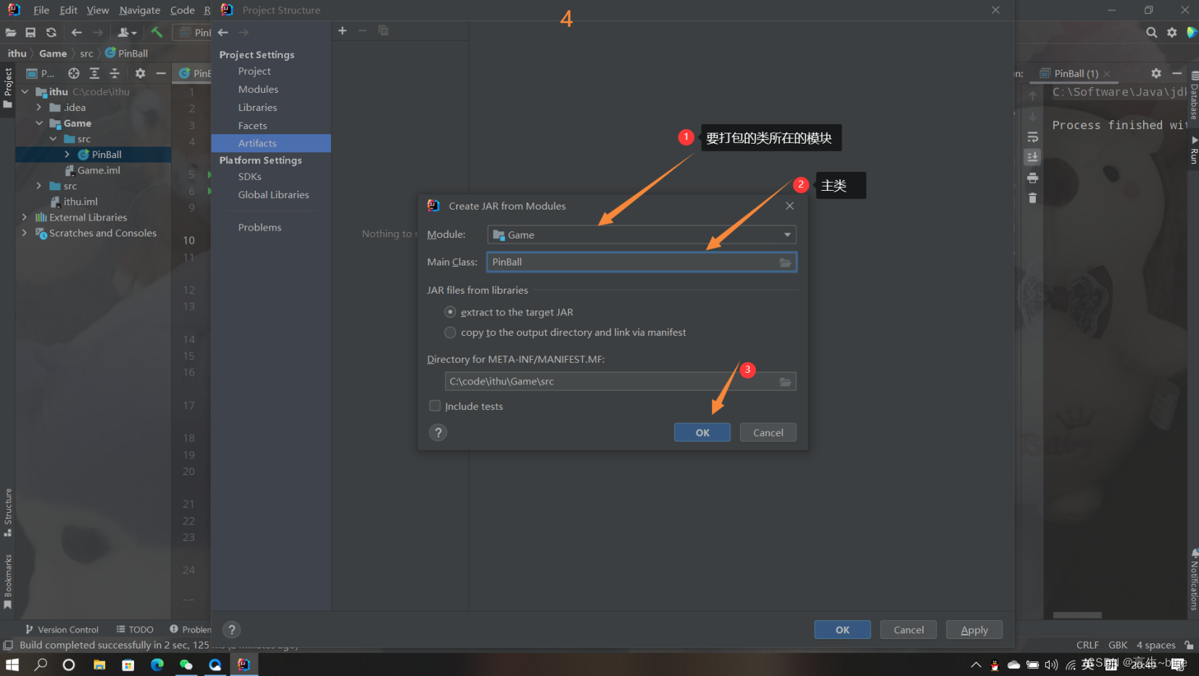
Task: Open the Version Control tool window
Action: point(62,630)
